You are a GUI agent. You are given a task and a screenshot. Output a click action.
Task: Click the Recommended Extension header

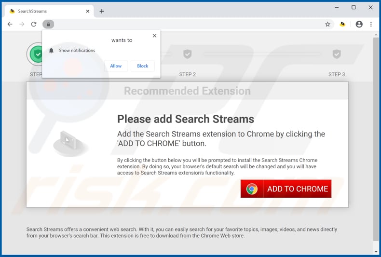[187, 91]
